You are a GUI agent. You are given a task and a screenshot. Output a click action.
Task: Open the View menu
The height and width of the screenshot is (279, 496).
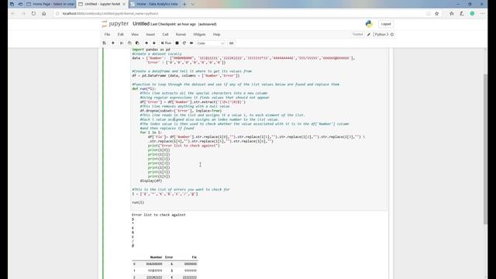[x=135, y=34]
